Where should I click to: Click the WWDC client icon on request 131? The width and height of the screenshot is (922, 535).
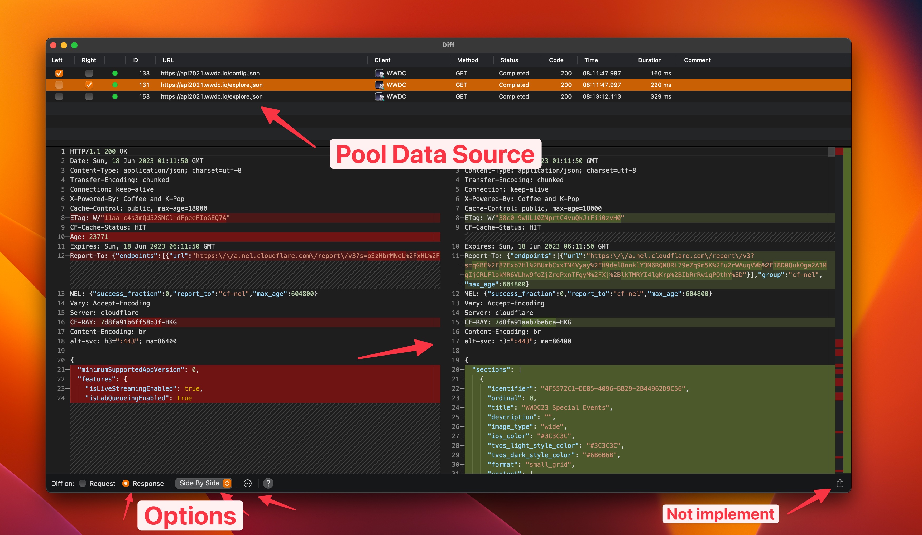380,85
